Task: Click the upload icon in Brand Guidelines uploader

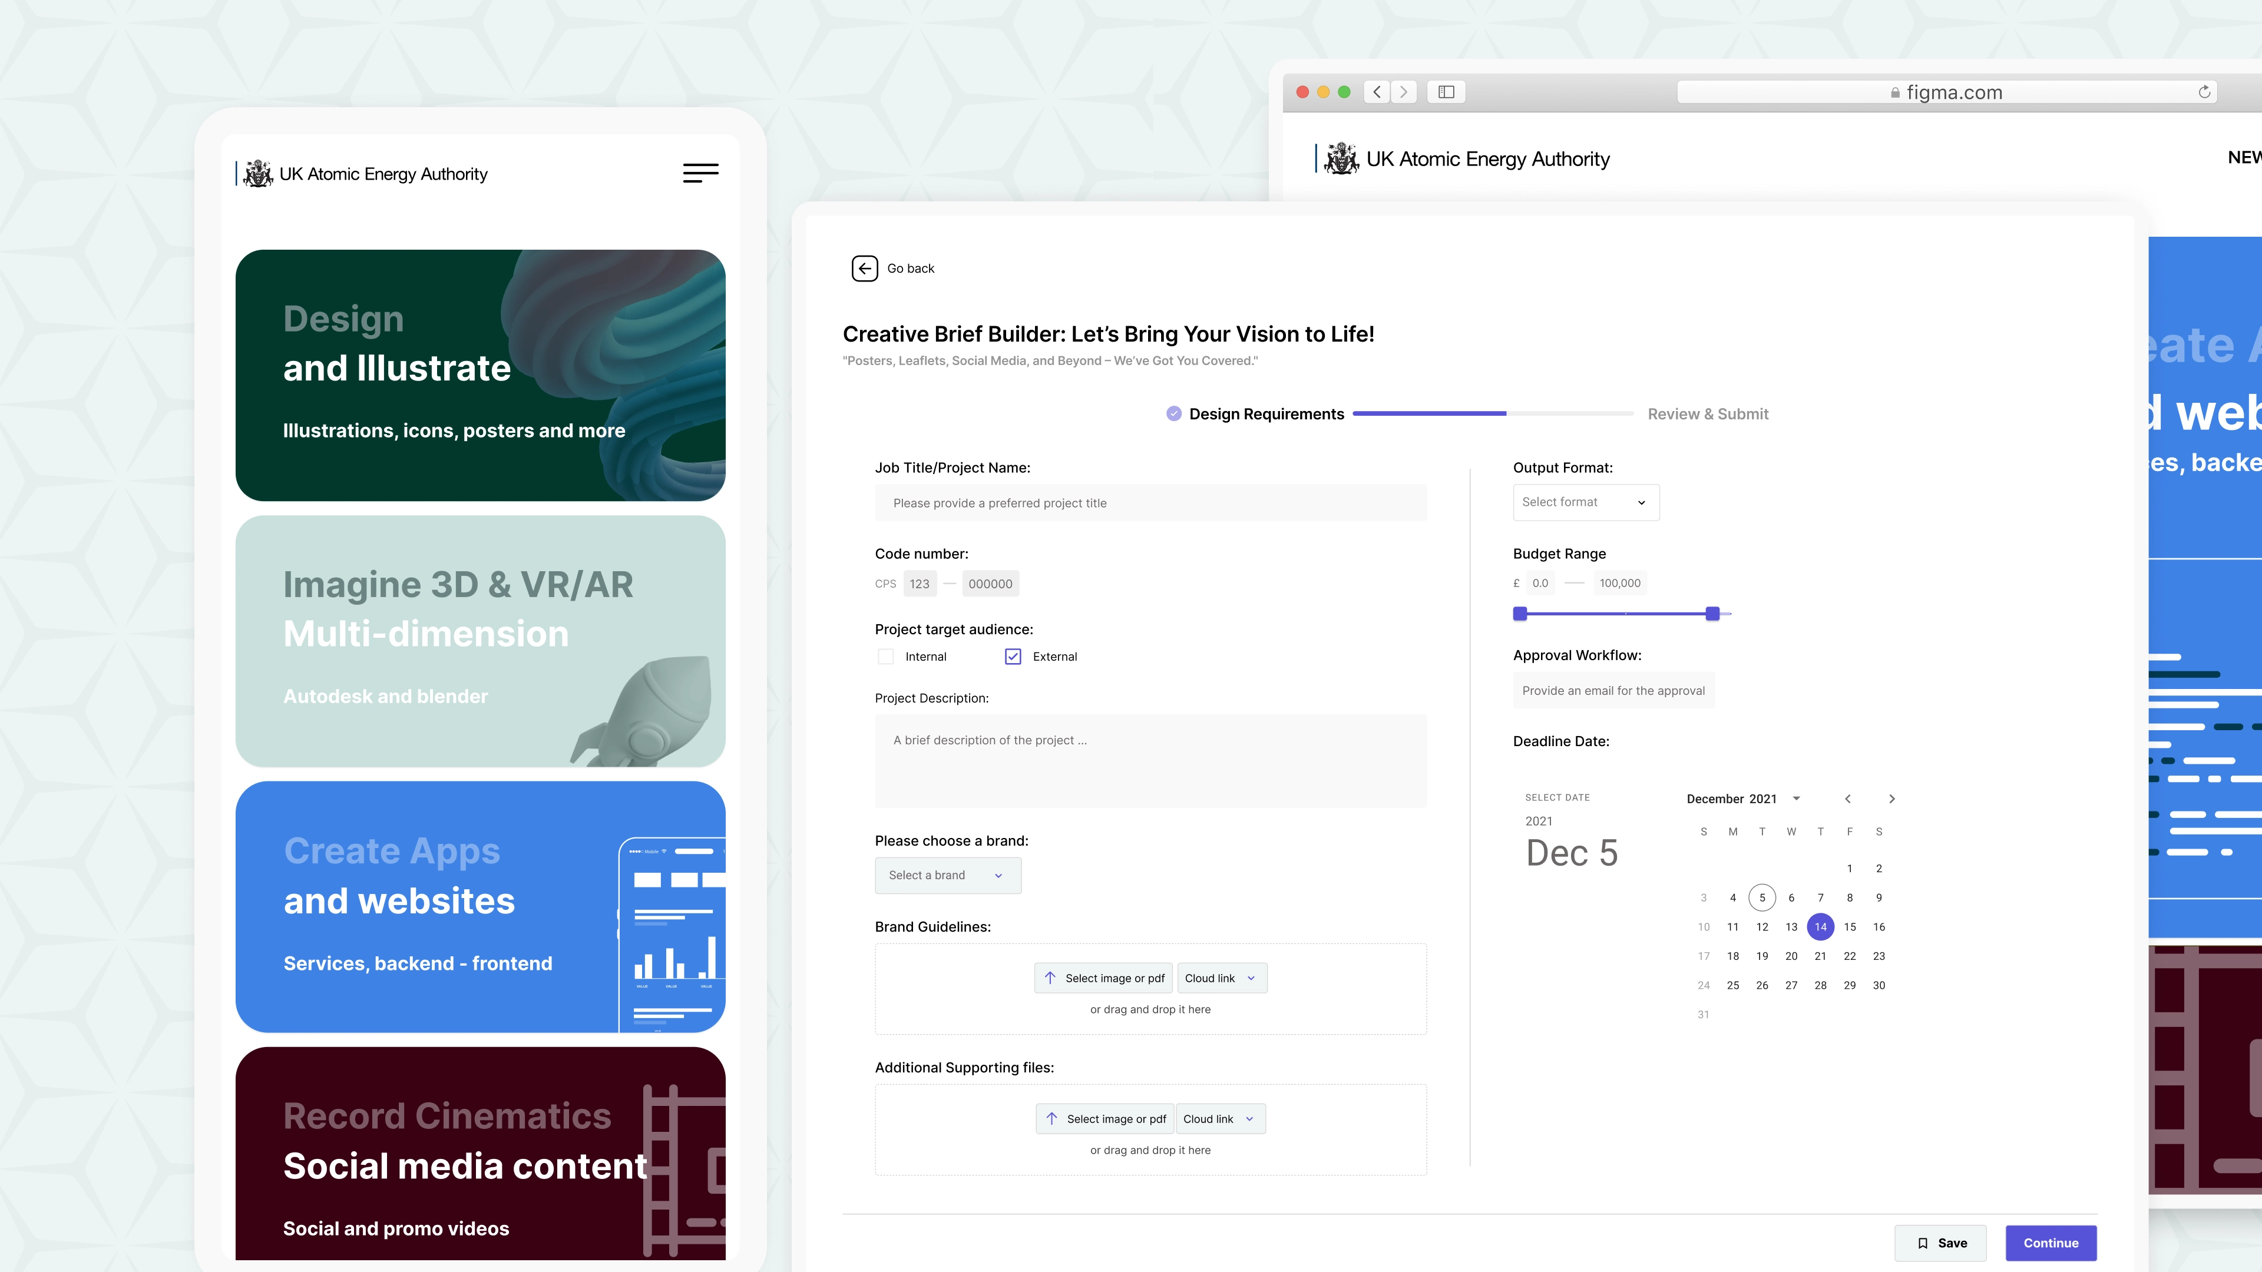Action: click(x=1050, y=978)
